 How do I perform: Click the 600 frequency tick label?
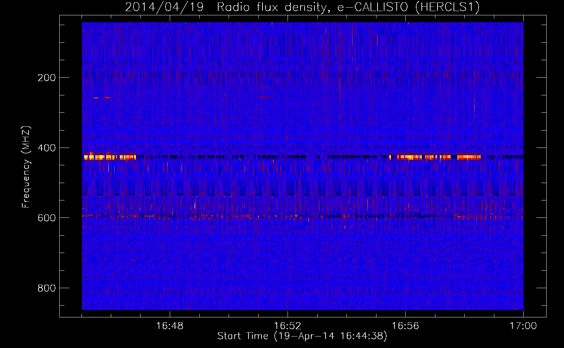point(47,218)
